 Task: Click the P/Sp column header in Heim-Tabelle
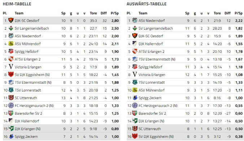coord(115,13)
